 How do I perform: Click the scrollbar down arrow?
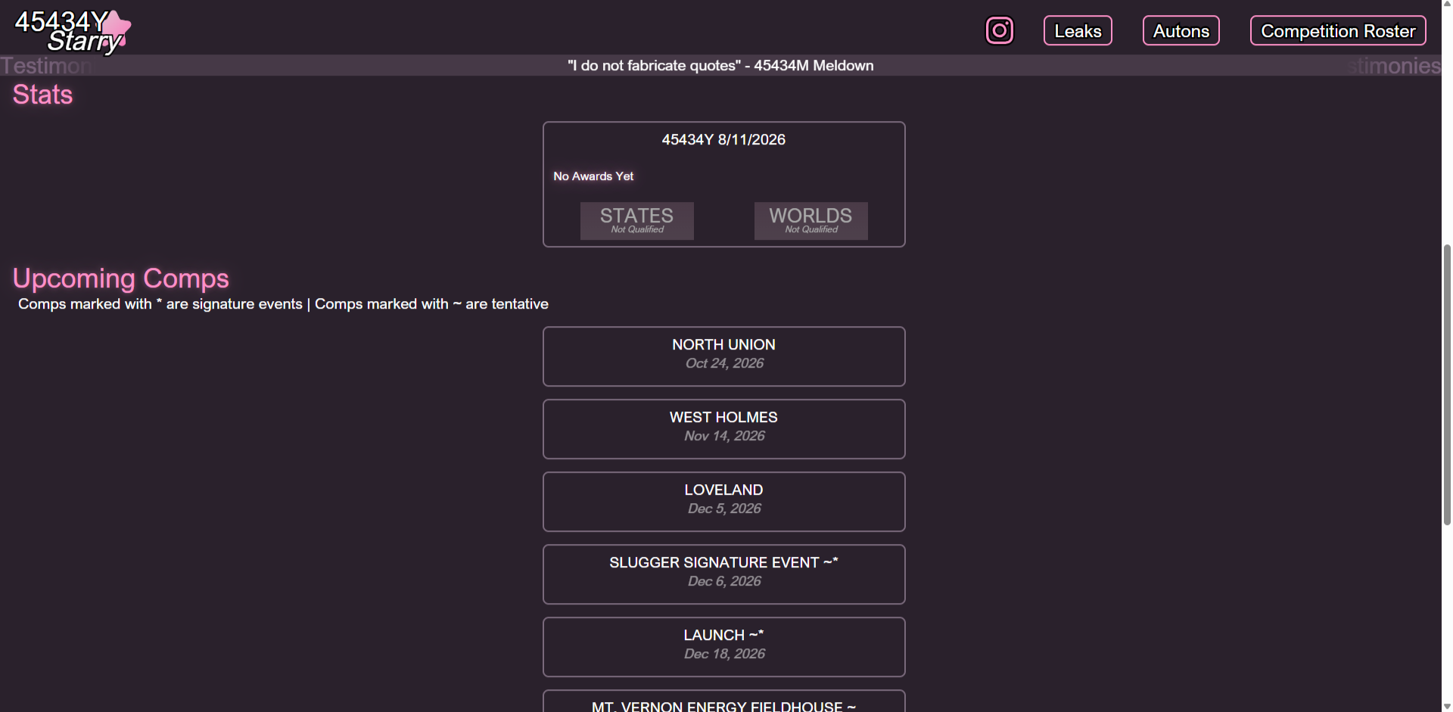click(x=1447, y=706)
